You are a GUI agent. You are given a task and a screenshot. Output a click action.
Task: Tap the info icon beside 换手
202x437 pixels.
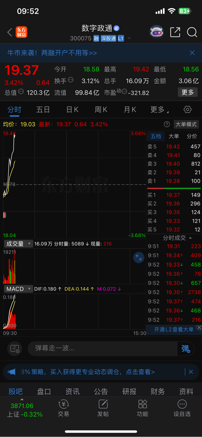(71, 80)
